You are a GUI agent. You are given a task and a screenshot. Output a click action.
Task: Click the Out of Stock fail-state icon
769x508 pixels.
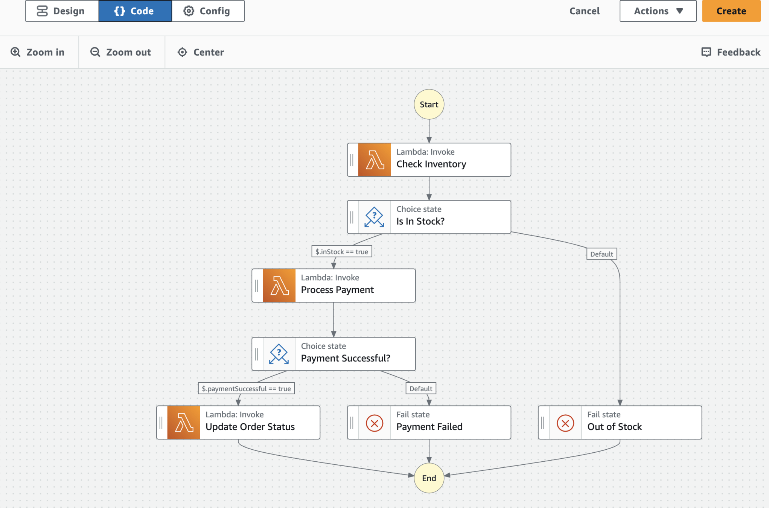pos(565,423)
